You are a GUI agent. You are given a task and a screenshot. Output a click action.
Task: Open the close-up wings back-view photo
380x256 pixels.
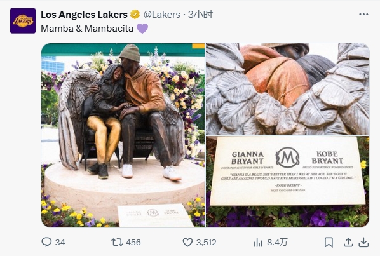[x=288, y=89]
